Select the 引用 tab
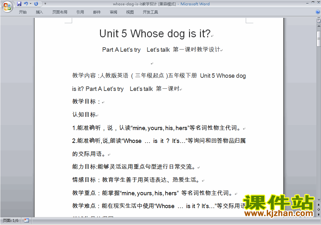This screenshot has height=225, width=321. click(80, 12)
